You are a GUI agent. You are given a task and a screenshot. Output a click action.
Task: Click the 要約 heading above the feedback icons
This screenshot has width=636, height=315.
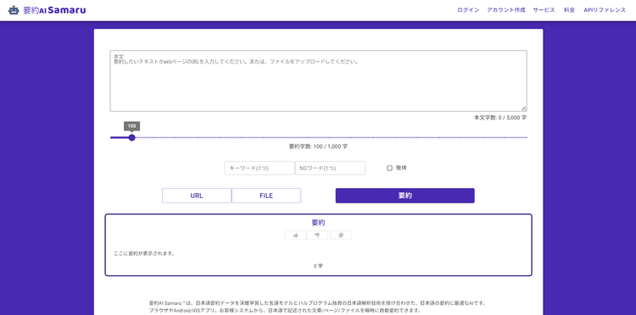318,223
